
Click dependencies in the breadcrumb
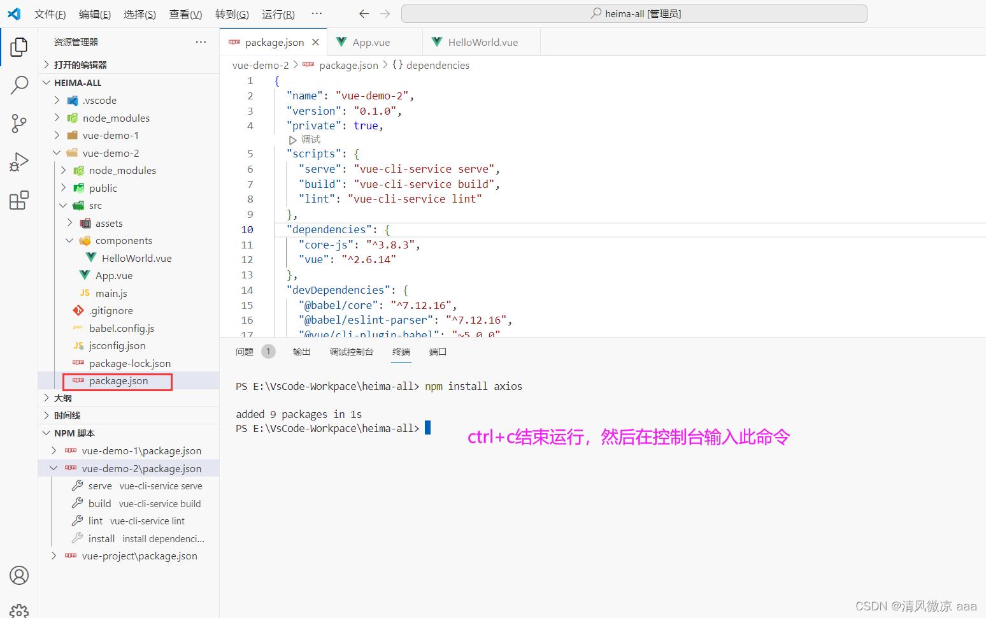tap(438, 65)
